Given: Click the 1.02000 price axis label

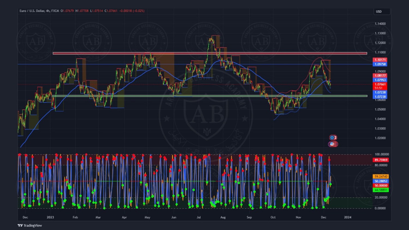Looking at the screenshot, I should (380, 138).
